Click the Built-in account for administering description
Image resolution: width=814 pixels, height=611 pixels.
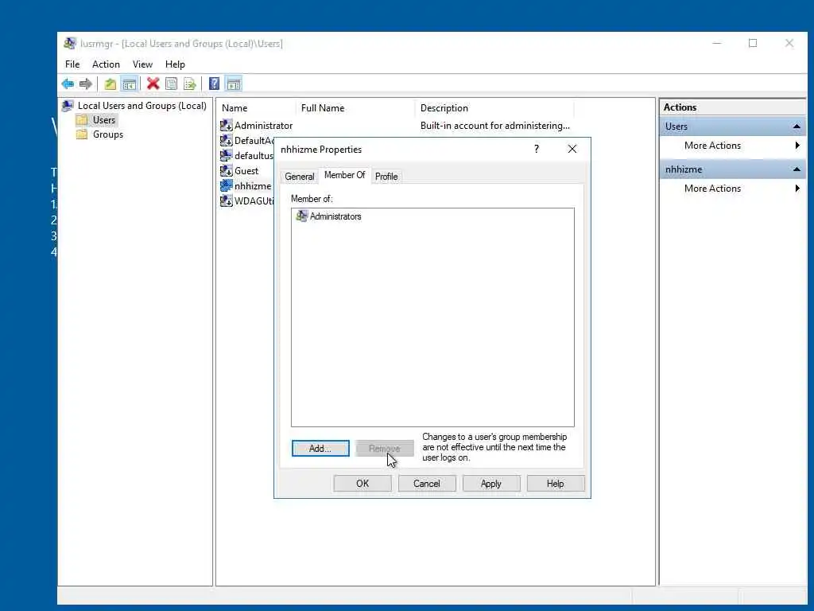494,125
